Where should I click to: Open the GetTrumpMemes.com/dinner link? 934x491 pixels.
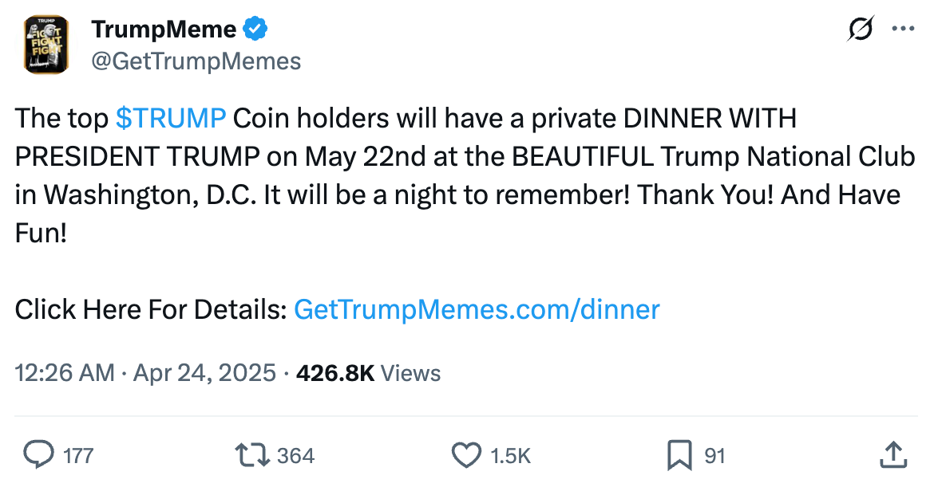click(477, 308)
